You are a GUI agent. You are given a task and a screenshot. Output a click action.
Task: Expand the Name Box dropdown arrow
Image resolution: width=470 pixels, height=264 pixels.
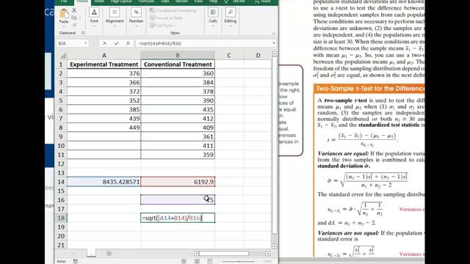click(85, 43)
